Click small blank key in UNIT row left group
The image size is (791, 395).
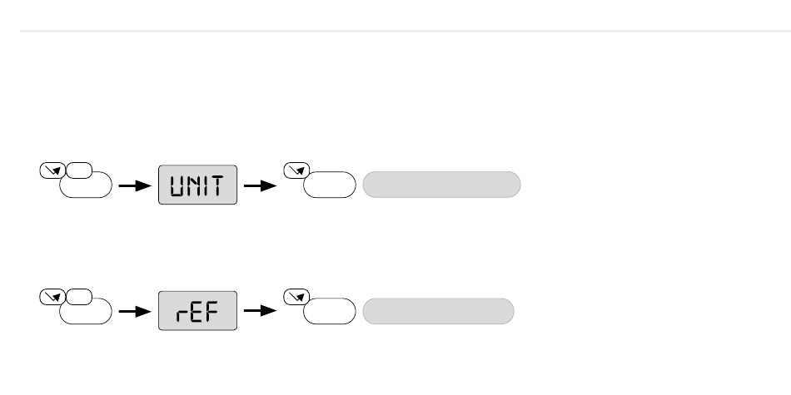79,170
